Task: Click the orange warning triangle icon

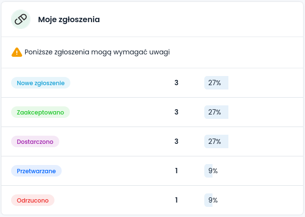Action: point(17,52)
